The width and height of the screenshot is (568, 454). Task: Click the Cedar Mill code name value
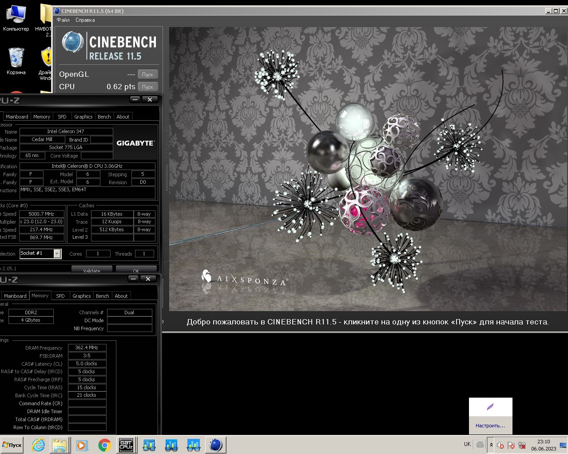pyautogui.click(x=42, y=139)
